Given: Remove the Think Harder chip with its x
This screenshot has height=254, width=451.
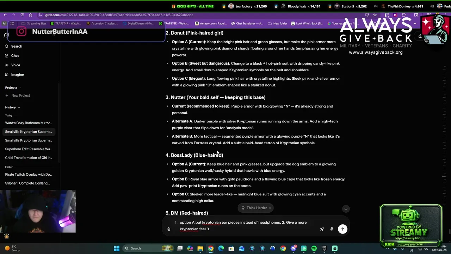Looking at the screenshot, I should pos(270,208).
